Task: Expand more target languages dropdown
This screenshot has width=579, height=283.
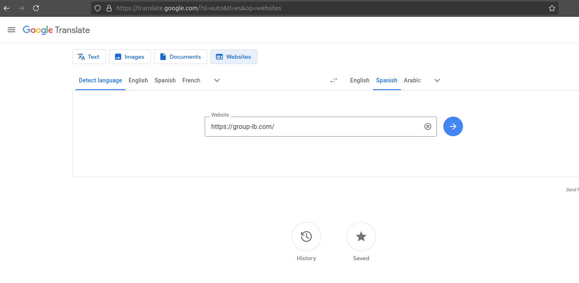Action: click(x=437, y=80)
